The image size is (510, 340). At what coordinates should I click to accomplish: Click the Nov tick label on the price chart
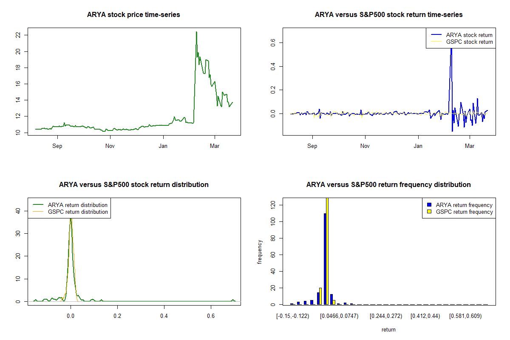tap(110, 146)
